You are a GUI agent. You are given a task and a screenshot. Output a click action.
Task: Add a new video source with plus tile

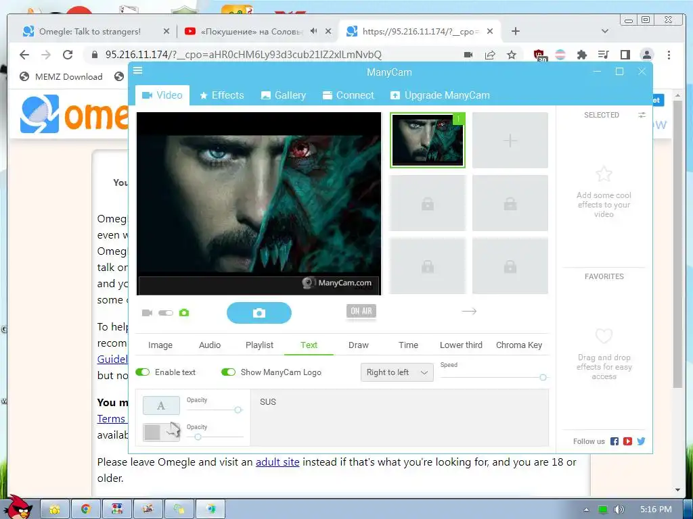pos(510,141)
